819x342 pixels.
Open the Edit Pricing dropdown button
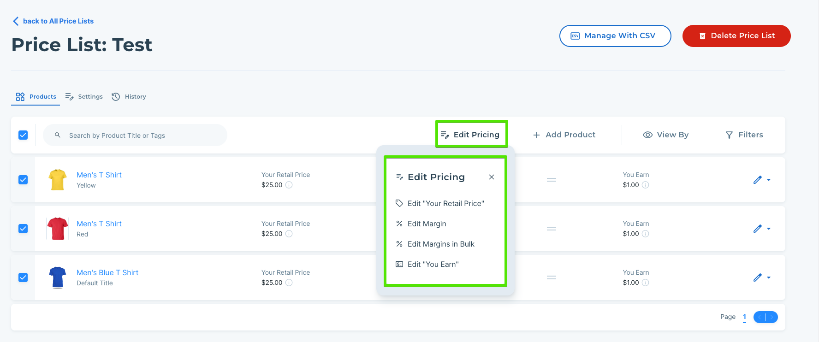[471, 135]
